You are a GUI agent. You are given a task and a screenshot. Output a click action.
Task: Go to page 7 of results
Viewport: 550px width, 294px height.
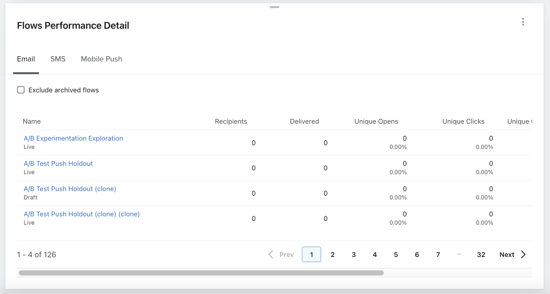[x=438, y=254]
